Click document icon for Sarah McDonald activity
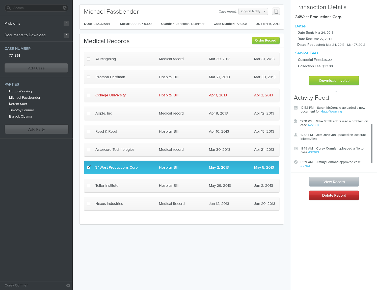The image size is (377, 290). pos(295,108)
